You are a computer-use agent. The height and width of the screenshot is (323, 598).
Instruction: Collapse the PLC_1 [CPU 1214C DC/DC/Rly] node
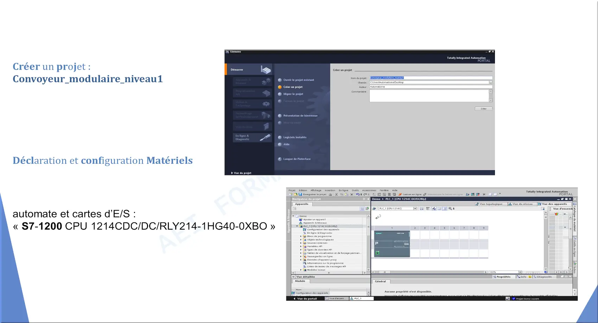[297, 226]
